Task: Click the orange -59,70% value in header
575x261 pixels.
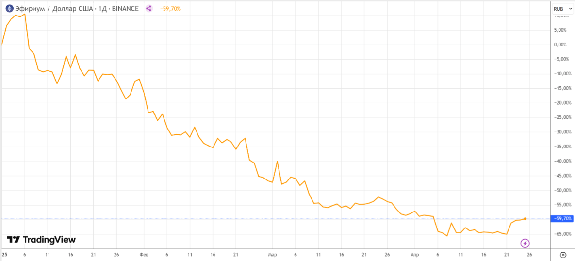Action: point(170,9)
